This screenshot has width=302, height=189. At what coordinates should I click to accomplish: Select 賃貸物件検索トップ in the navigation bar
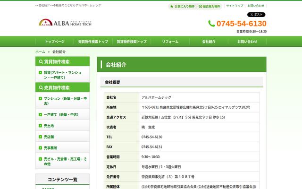(x=132, y=42)
